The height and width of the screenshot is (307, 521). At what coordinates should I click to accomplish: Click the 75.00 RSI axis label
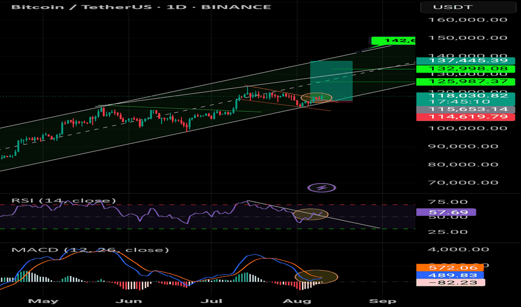coord(448,202)
